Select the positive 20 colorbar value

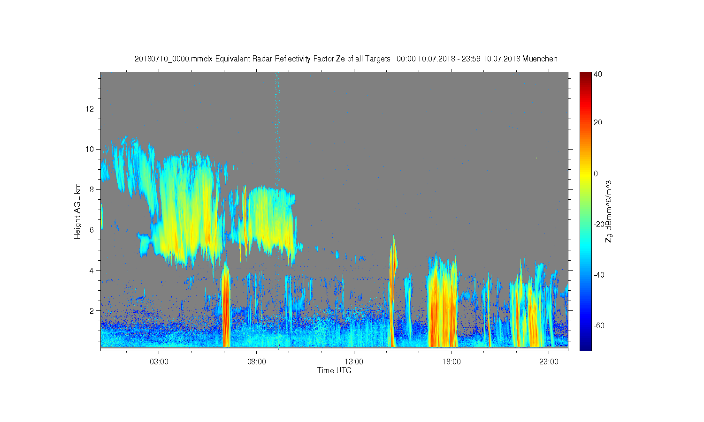pos(598,123)
